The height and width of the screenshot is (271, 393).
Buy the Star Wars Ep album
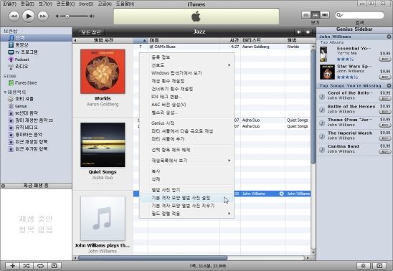(x=384, y=77)
